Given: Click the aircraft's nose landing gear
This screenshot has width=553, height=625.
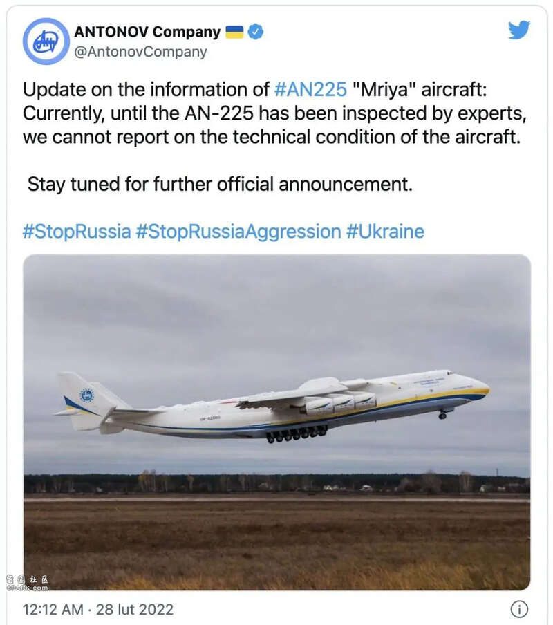Looking at the screenshot, I should pos(442,414).
